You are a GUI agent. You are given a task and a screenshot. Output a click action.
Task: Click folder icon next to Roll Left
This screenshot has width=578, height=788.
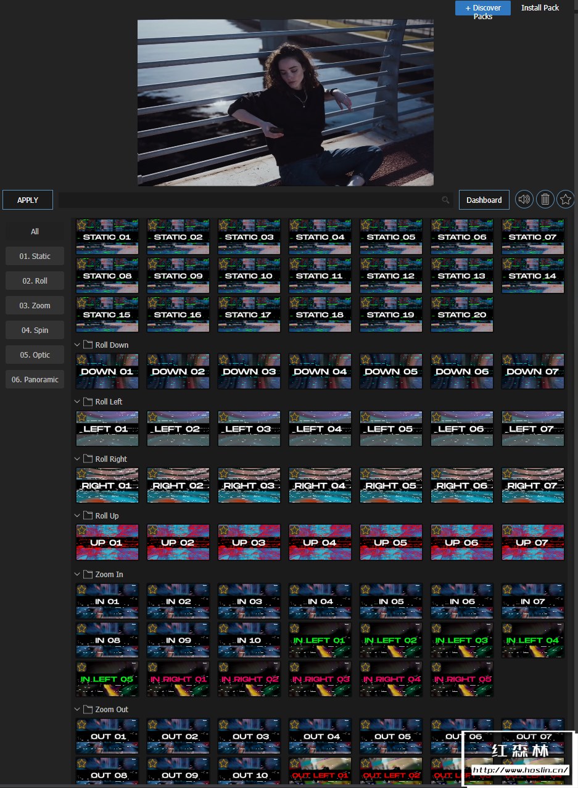(88, 401)
